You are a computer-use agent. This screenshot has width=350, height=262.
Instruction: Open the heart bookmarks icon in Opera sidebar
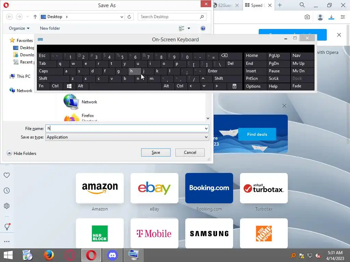pyautogui.click(x=7, y=175)
